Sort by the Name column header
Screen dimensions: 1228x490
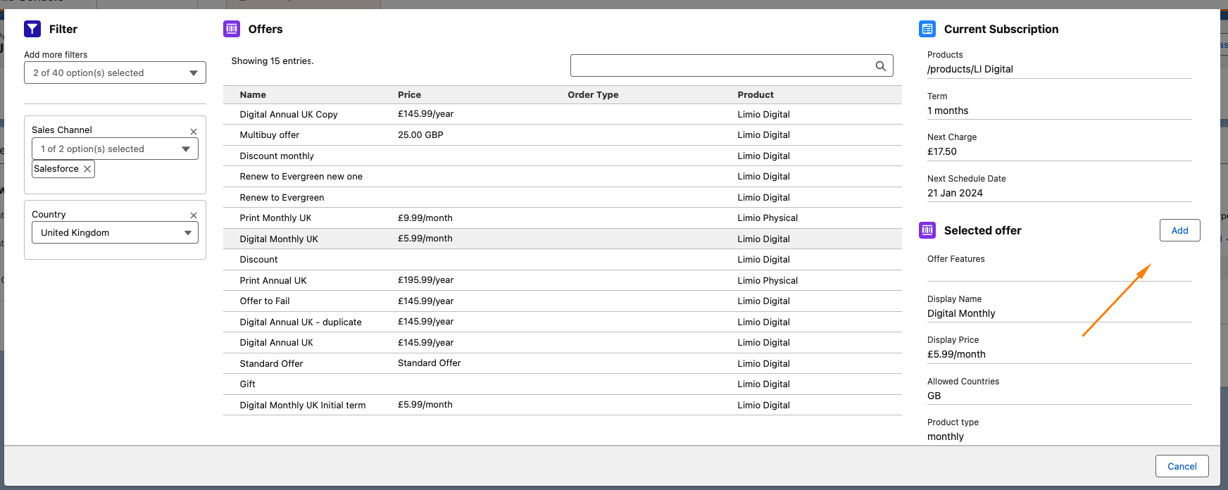click(x=253, y=94)
